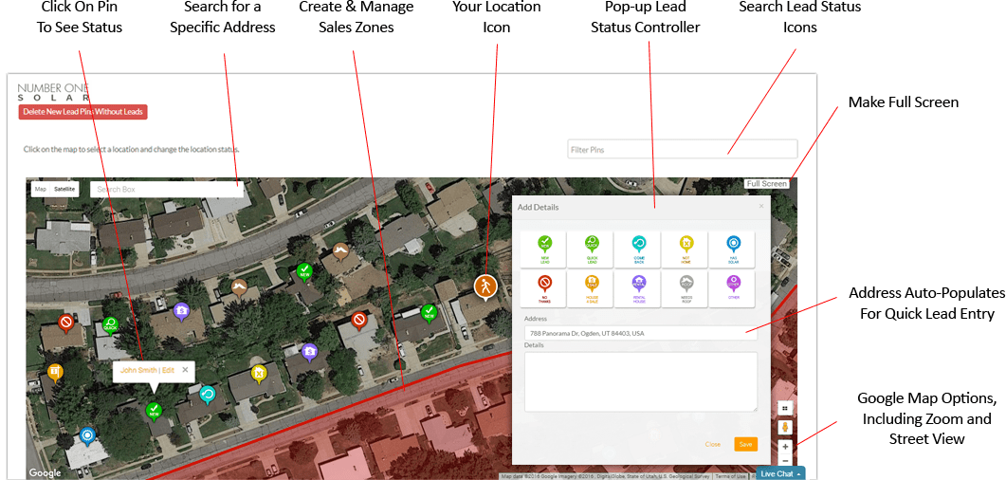Click the Address field in popup

pyautogui.click(x=640, y=333)
